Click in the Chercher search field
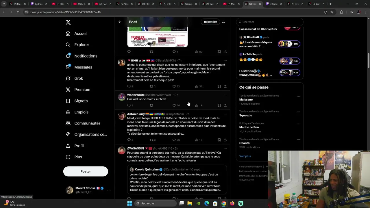 tap(270, 22)
